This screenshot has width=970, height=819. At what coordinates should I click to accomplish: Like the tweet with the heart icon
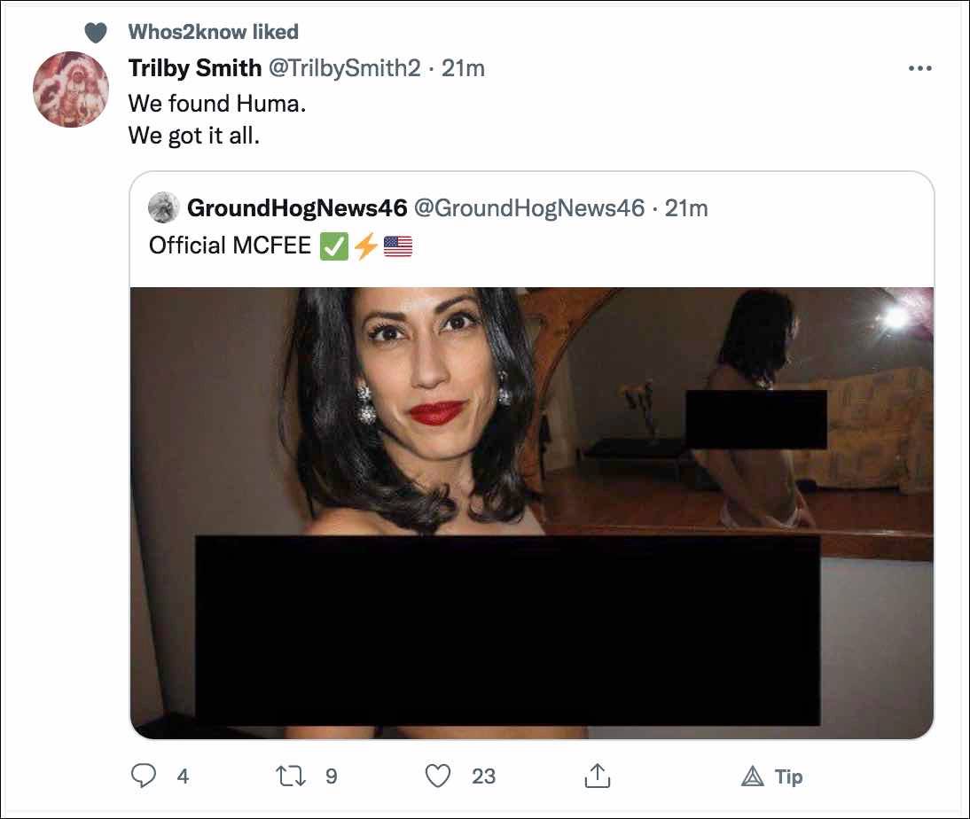tap(438, 776)
